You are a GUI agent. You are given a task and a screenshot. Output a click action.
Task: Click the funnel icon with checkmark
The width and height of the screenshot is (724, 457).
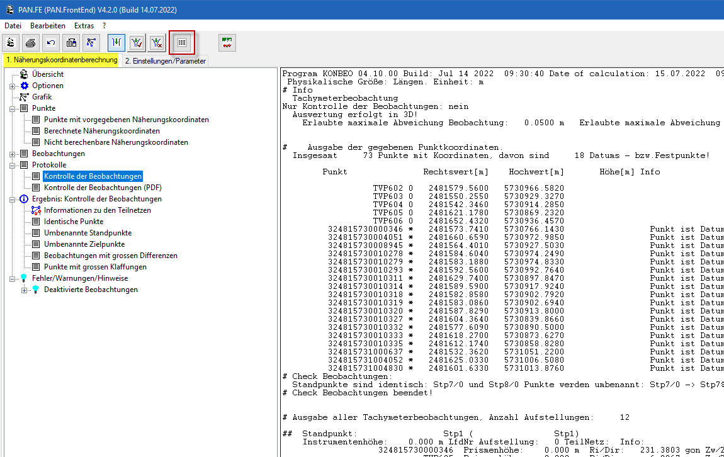pos(137,43)
